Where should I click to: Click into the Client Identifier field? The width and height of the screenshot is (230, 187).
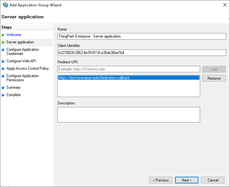tap(142, 53)
